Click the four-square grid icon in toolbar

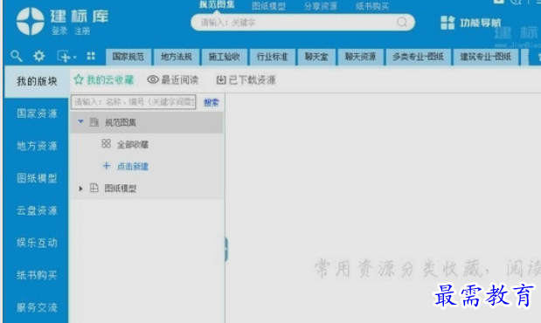pyautogui.click(x=91, y=56)
